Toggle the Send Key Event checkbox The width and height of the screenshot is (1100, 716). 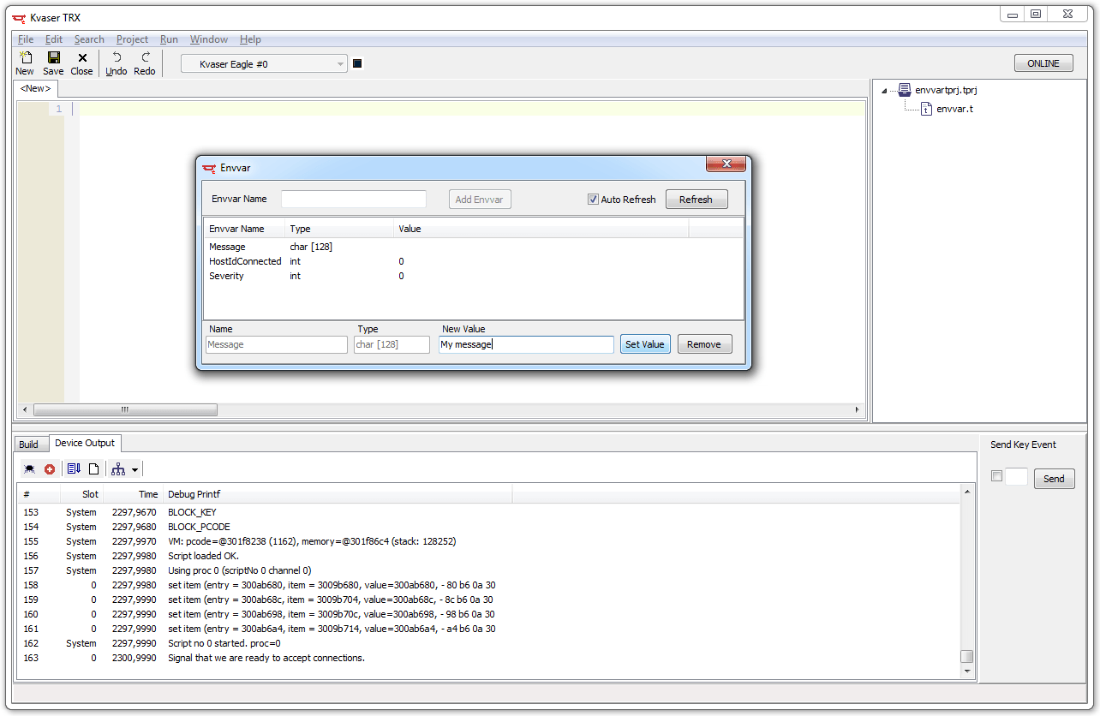pyautogui.click(x=996, y=476)
